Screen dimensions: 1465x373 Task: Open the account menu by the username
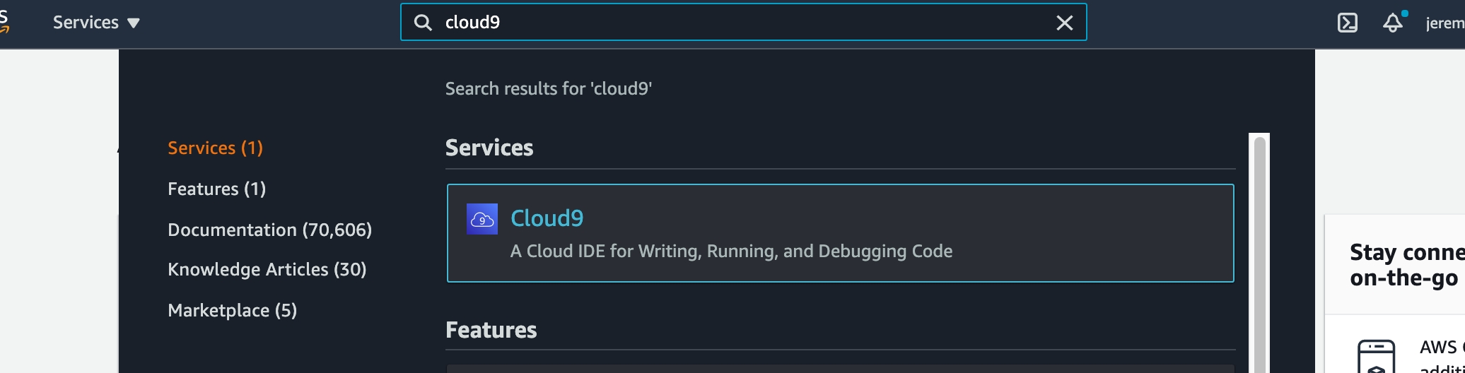1444,23
